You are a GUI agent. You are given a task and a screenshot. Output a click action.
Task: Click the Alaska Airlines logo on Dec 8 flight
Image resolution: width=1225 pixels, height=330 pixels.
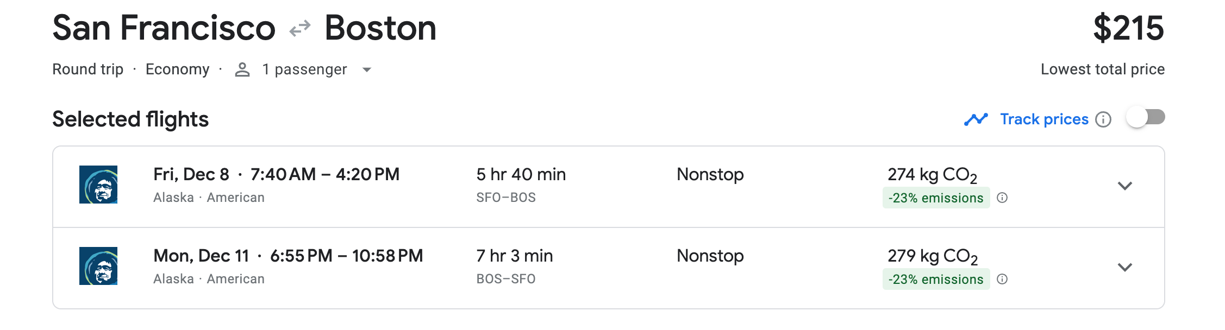click(98, 185)
